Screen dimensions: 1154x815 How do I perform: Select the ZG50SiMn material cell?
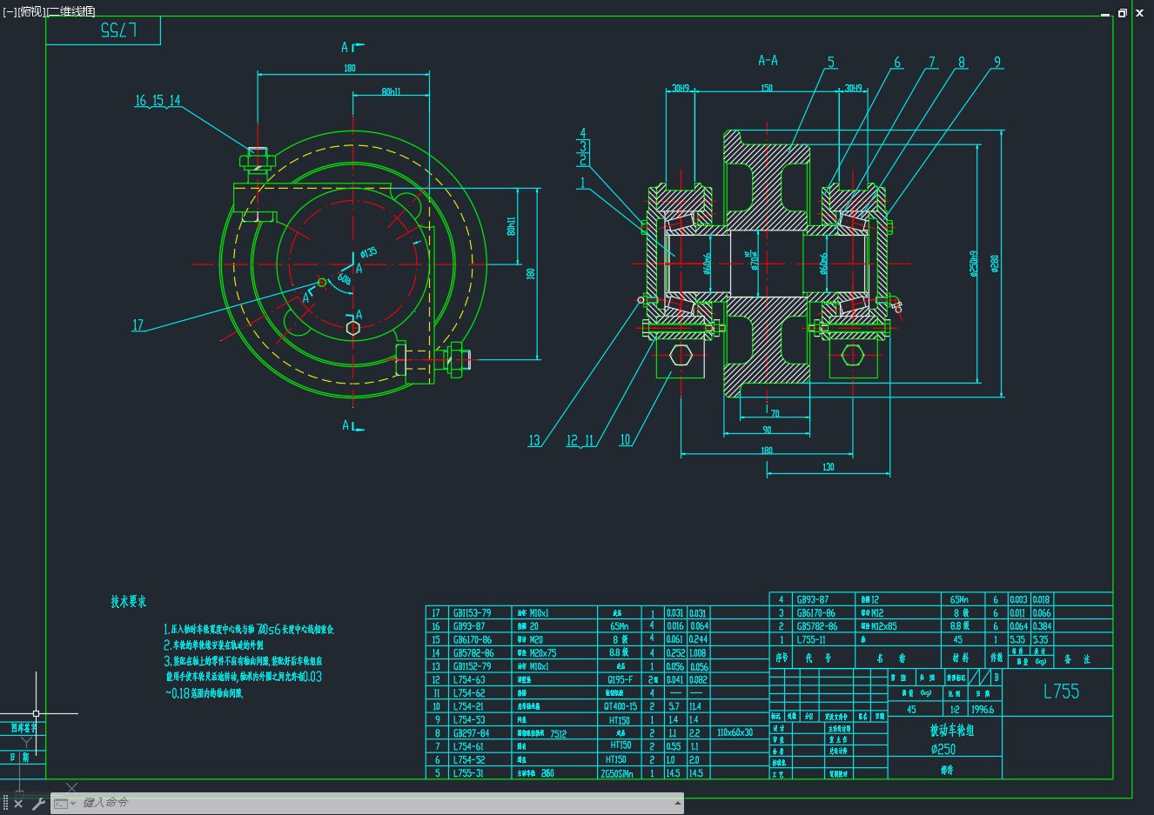(617, 773)
